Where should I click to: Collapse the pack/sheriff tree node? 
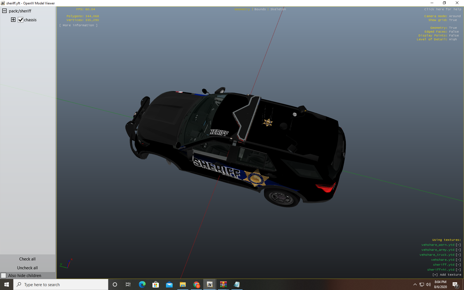4,11
